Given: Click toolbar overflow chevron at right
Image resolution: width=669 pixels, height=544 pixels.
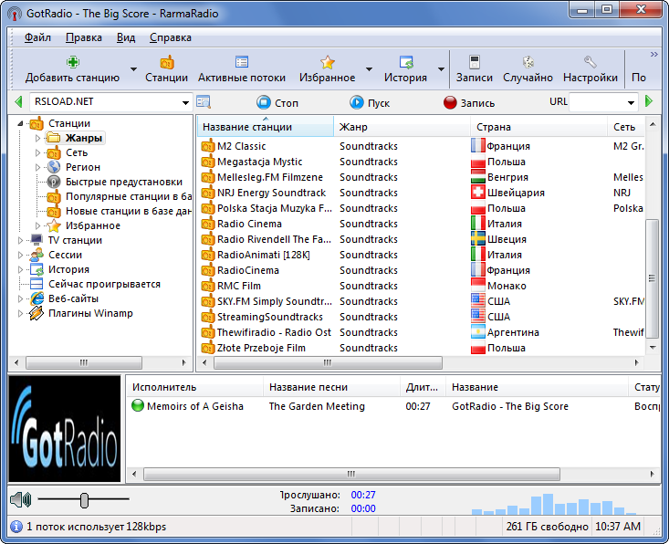Looking at the screenshot, I should pos(654,54).
